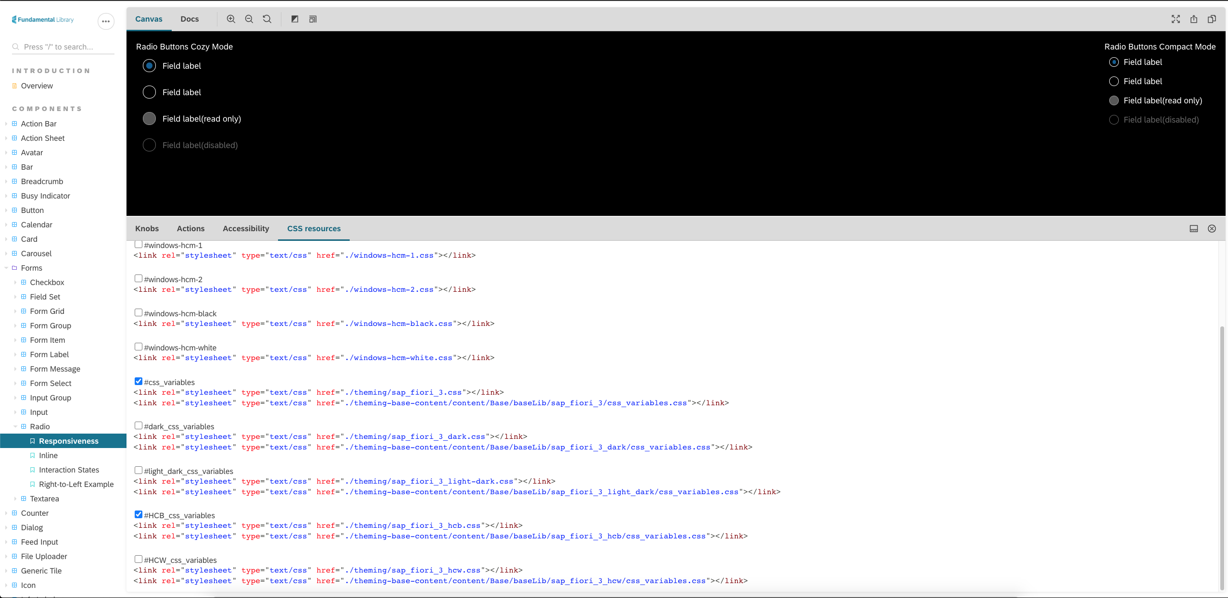Reset the canvas zoom level
The width and height of the screenshot is (1228, 598).
266,19
